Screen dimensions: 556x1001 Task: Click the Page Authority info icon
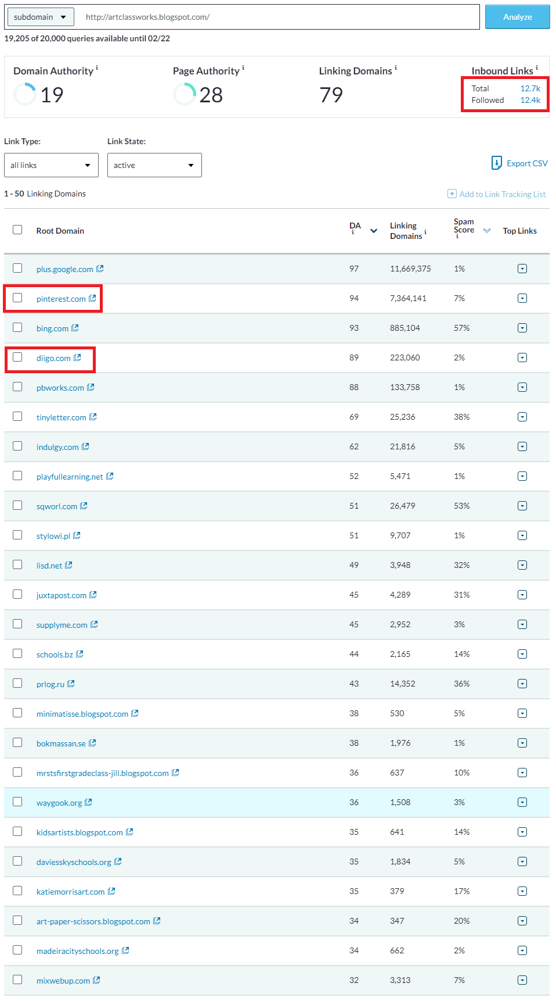point(242,67)
